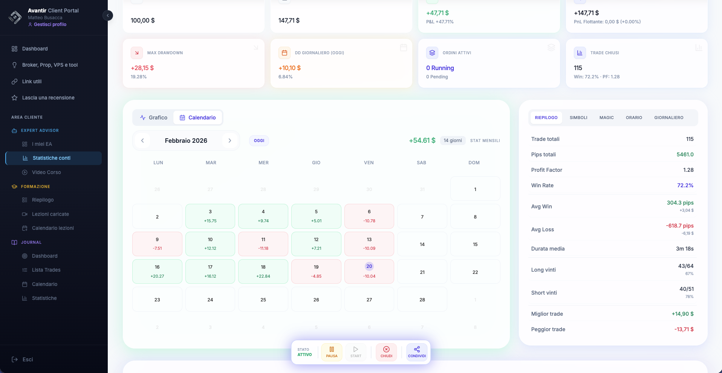Open the Gestisci profilo link

click(x=50, y=24)
